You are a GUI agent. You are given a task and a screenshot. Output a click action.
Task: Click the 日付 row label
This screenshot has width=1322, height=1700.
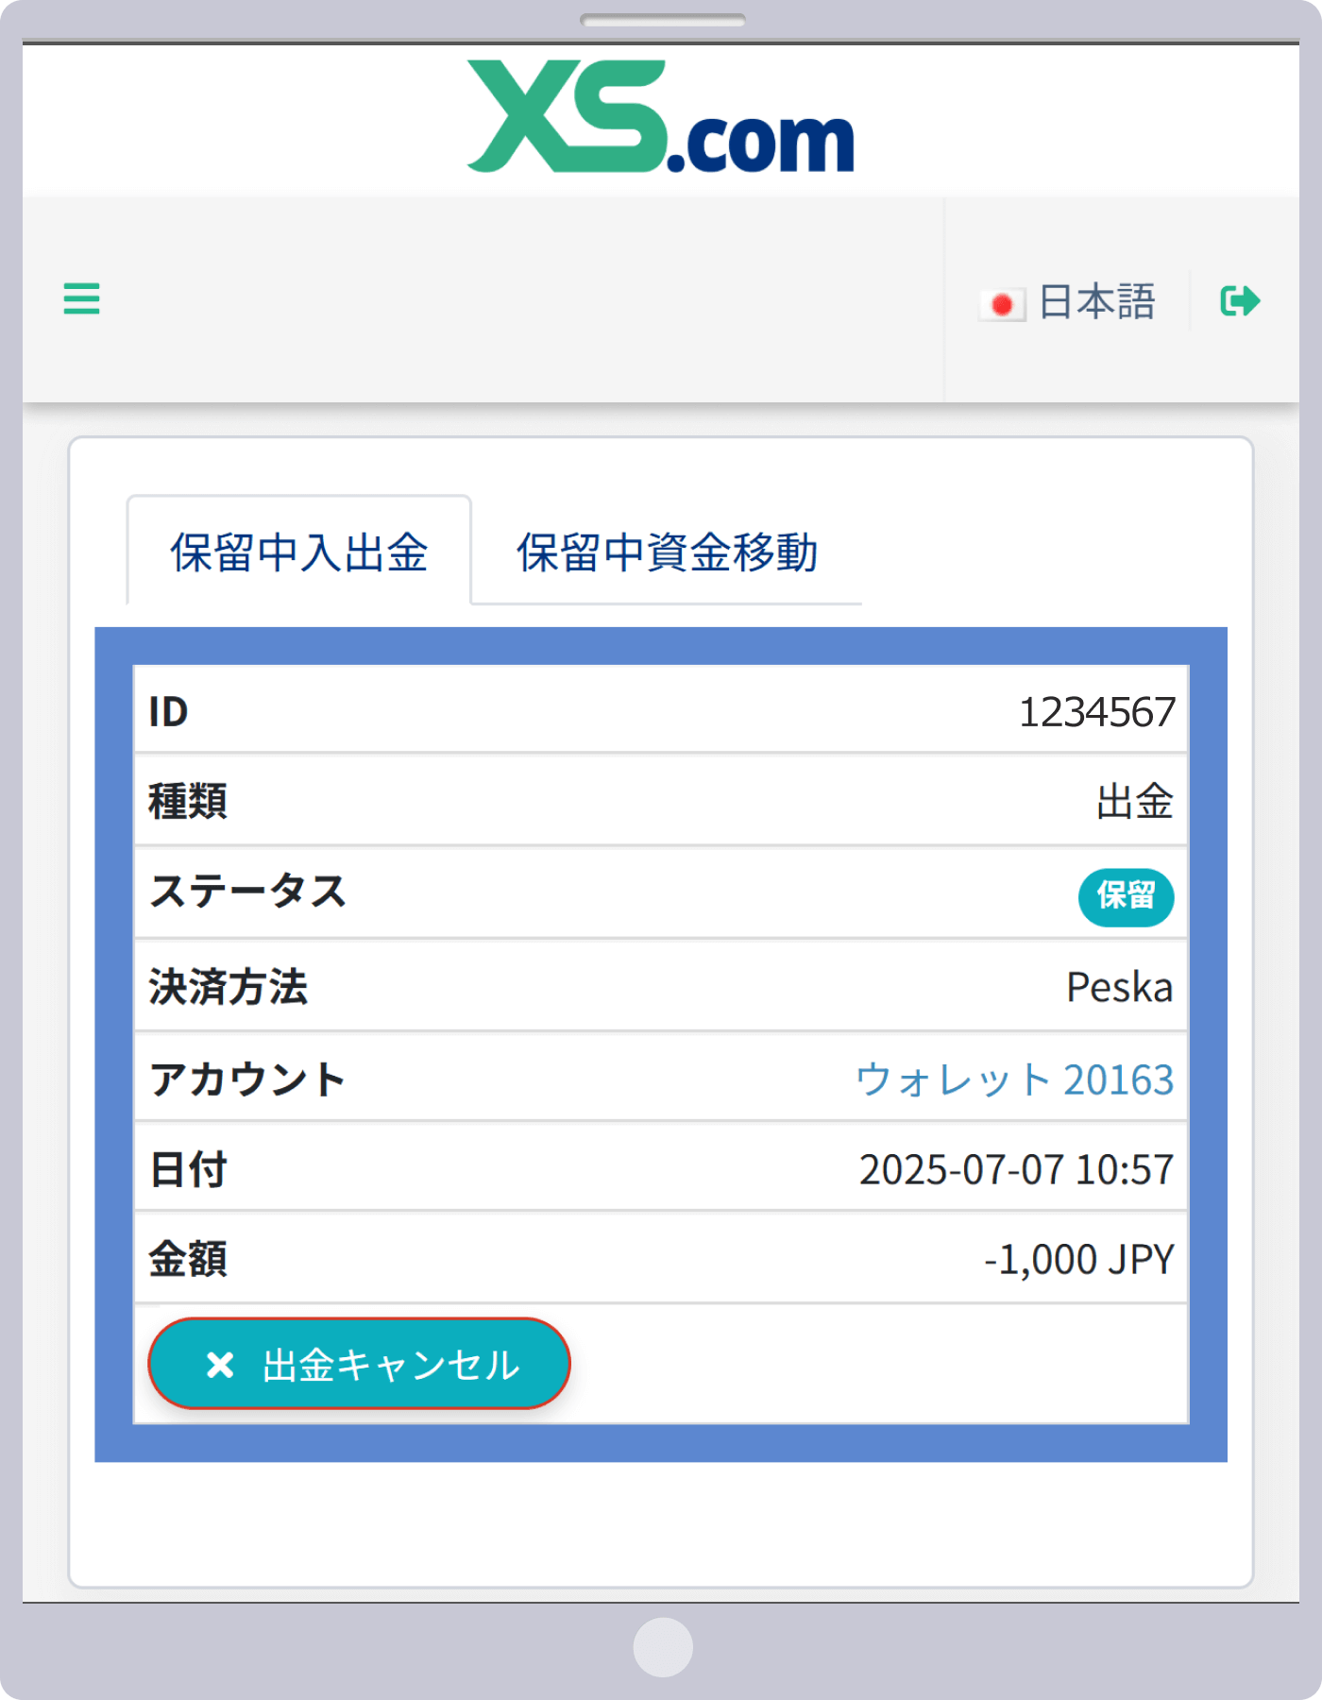[x=188, y=1169]
